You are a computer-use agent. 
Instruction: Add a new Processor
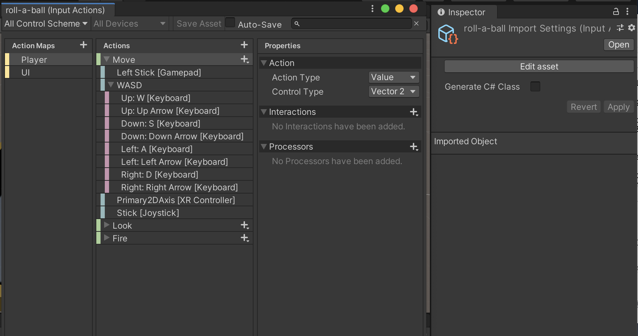pyautogui.click(x=414, y=147)
